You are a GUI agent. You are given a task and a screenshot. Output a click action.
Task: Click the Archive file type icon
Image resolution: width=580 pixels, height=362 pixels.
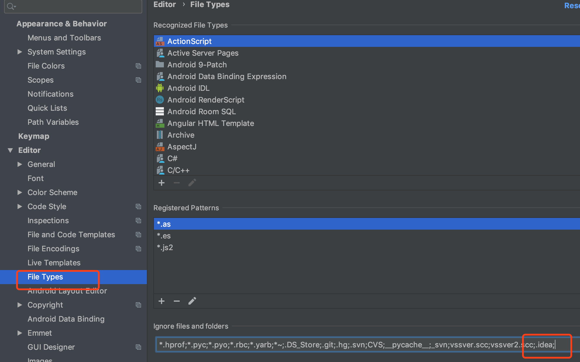tap(159, 135)
